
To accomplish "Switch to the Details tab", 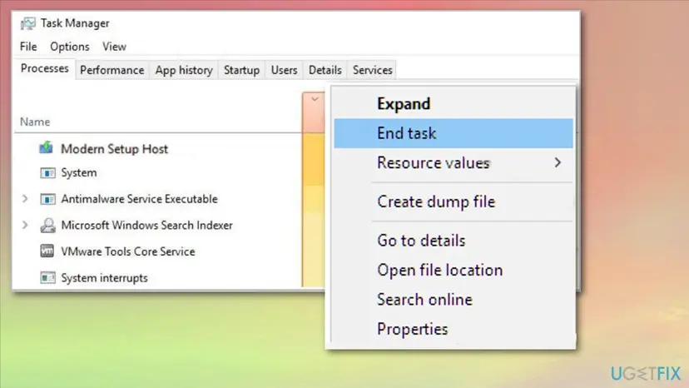I will (325, 70).
